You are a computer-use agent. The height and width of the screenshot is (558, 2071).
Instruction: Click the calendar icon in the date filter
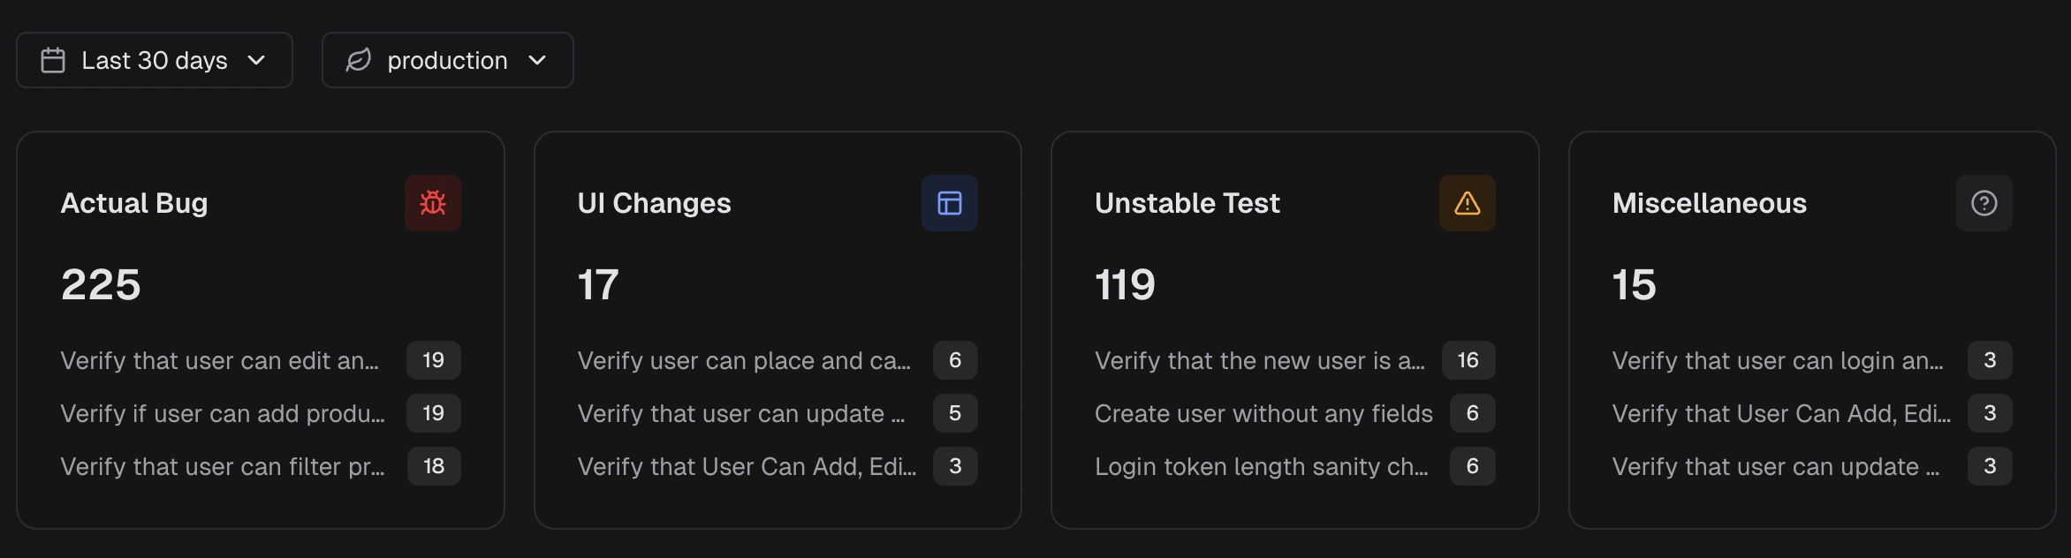(53, 60)
